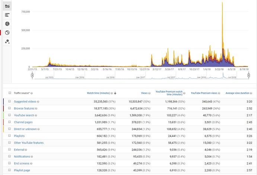The height and width of the screenshot is (175, 257).
Task: Sort by Views column header
Action: coord(144,93)
